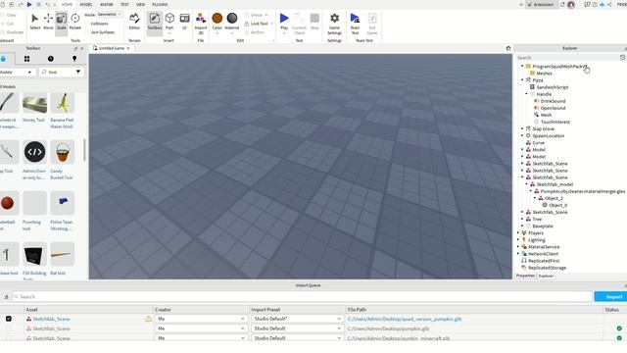
Task: Open Toolbox creations lightbulb tab
Action: pos(74,59)
